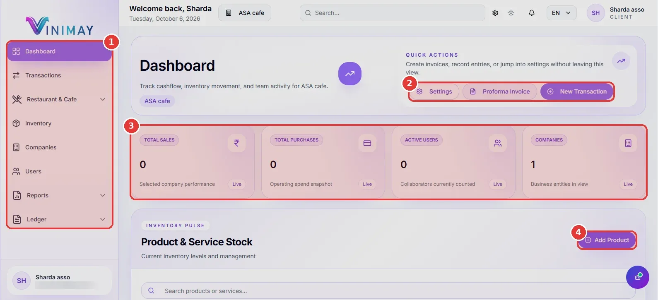Toggle light mode sun icon

click(x=511, y=13)
